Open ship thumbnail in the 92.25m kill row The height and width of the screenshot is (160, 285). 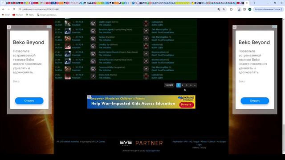click(x=68, y=31)
